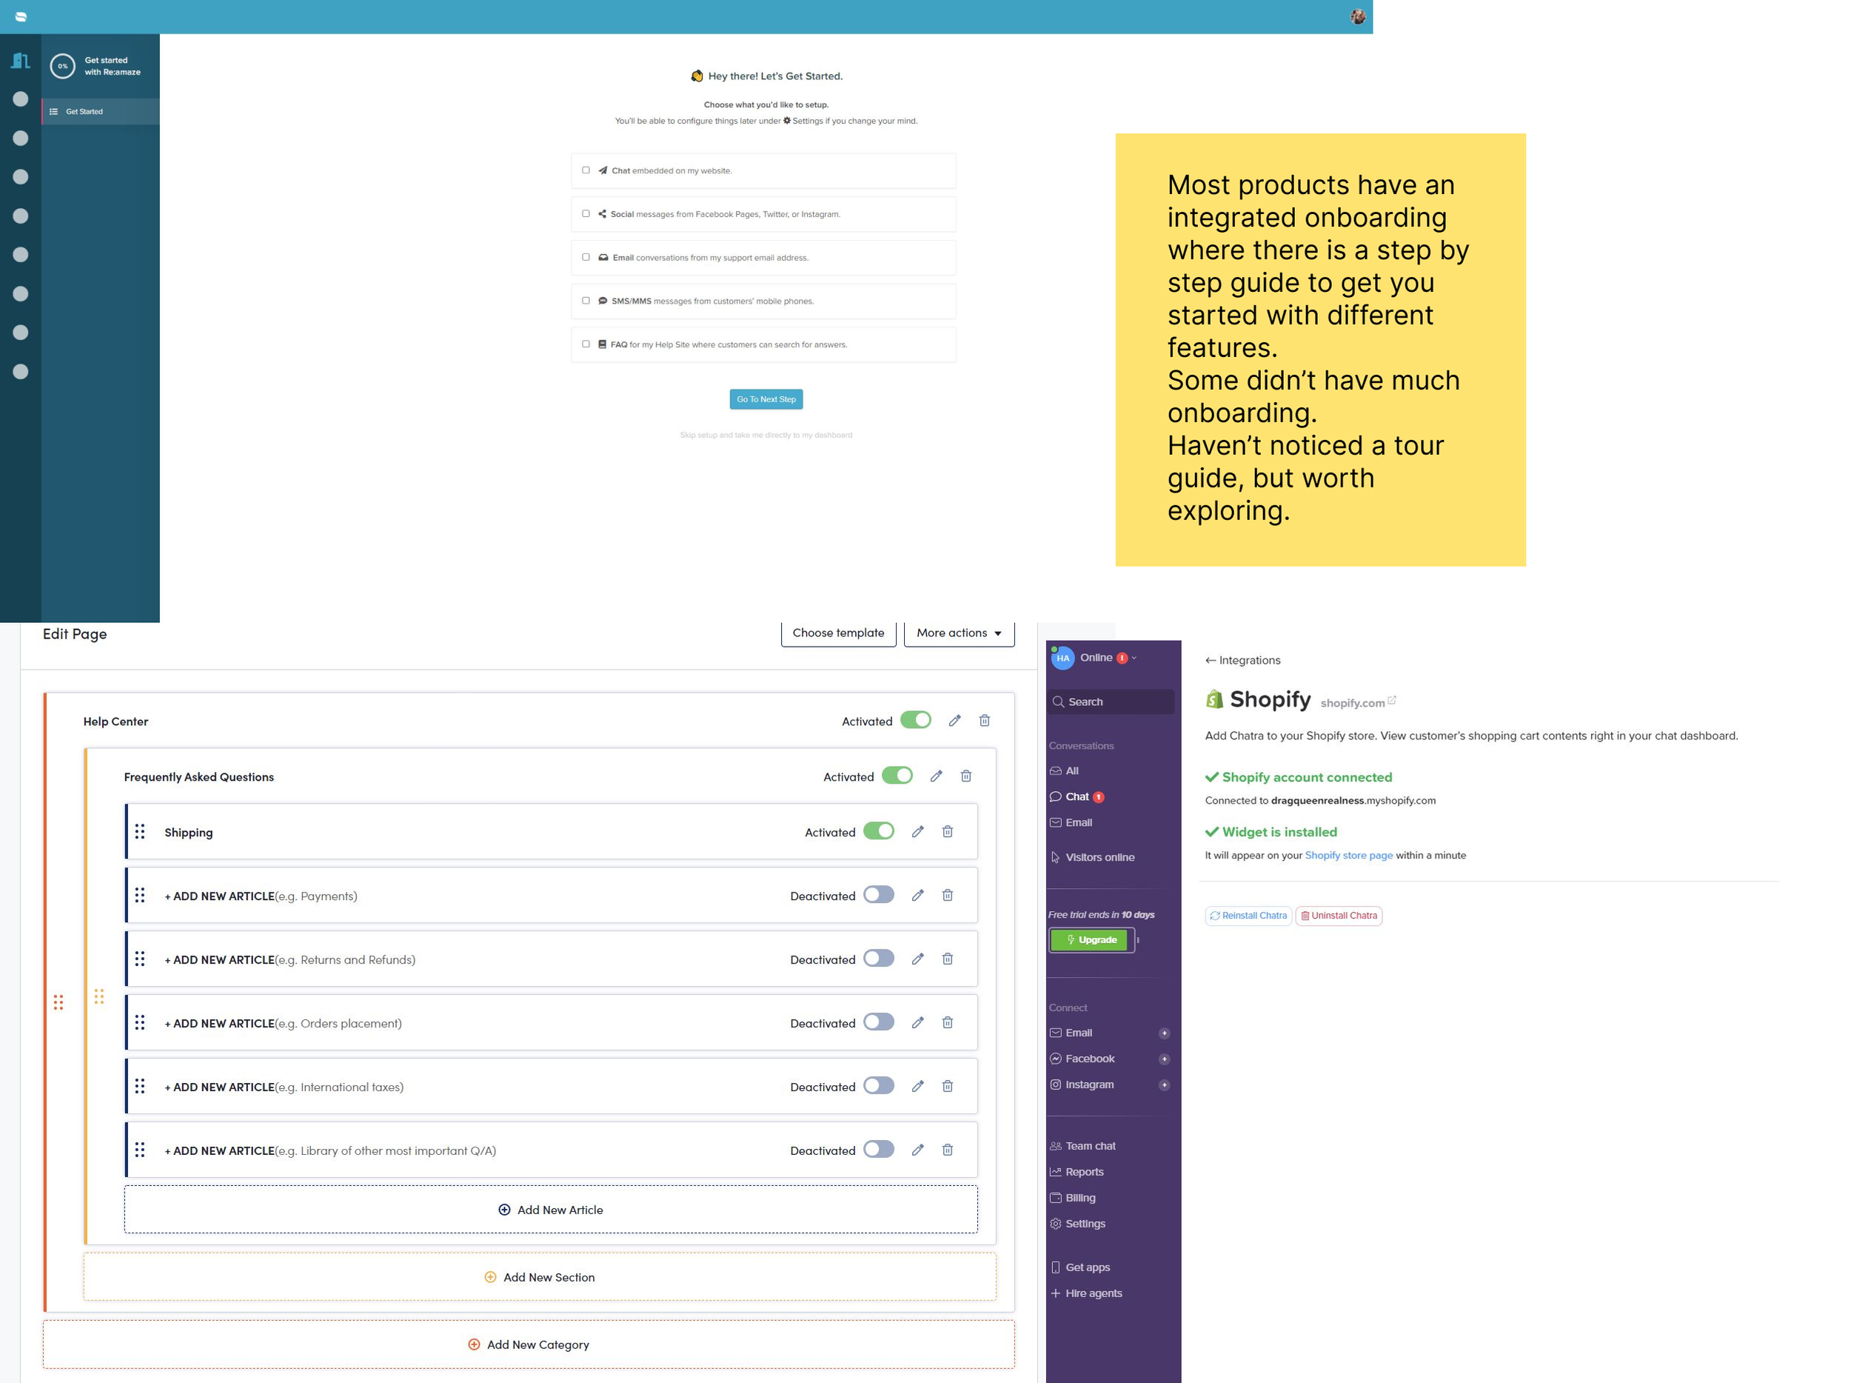Open Team chat in the sidebar
This screenshot has width=1851, height=1383.
[x=1090, y=1146]
